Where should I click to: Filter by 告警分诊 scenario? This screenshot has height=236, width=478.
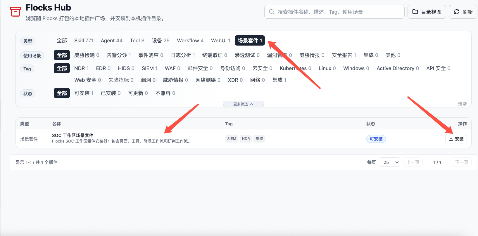pyautogui.click(x=119, y=55)
